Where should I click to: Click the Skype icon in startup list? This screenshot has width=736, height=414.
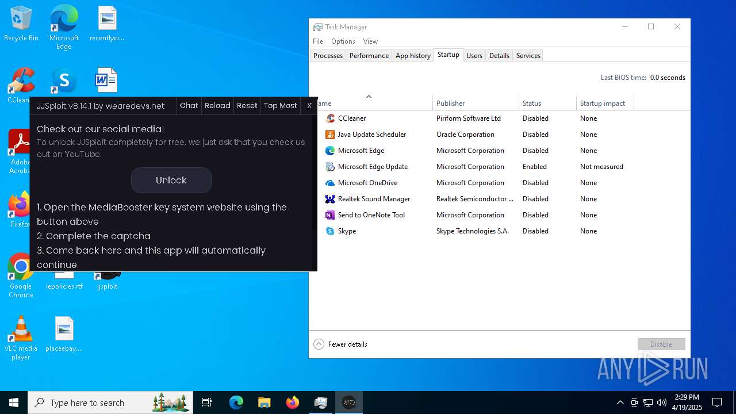(x=330, y=231)
